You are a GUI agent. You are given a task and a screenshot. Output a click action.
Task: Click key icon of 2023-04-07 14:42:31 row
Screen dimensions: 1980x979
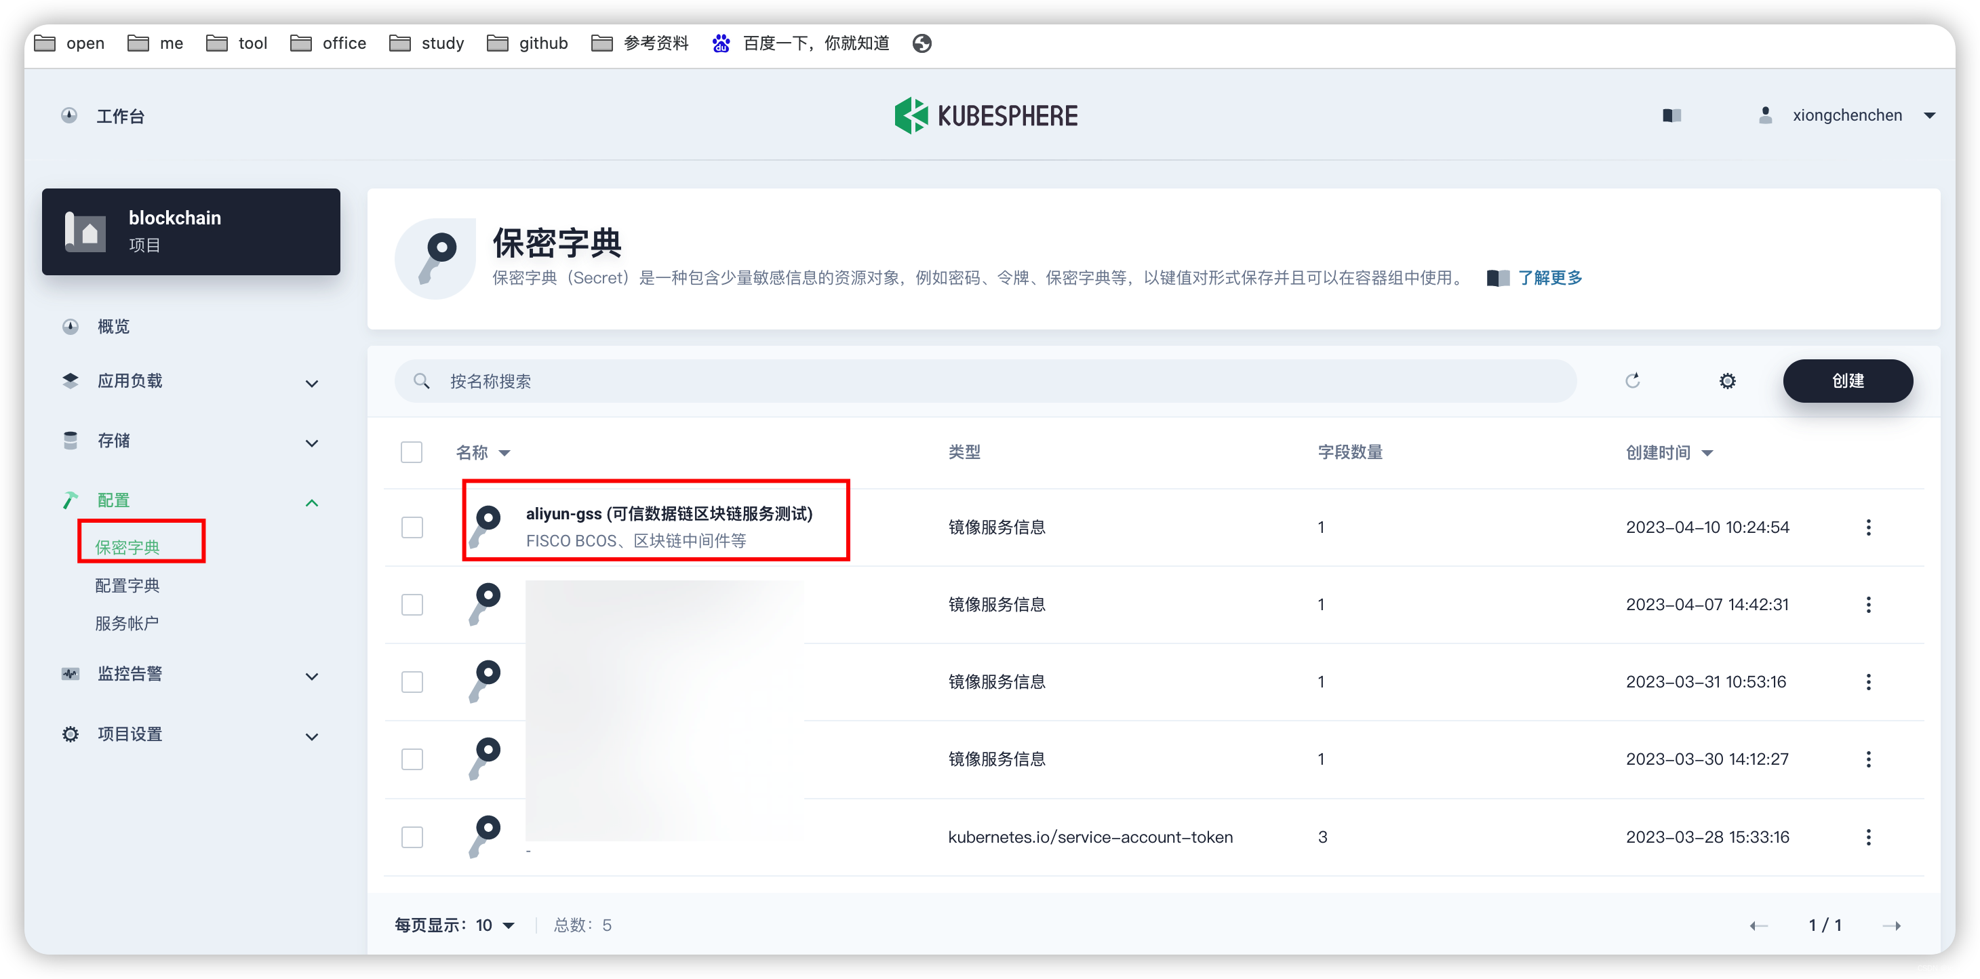[485, 604]
